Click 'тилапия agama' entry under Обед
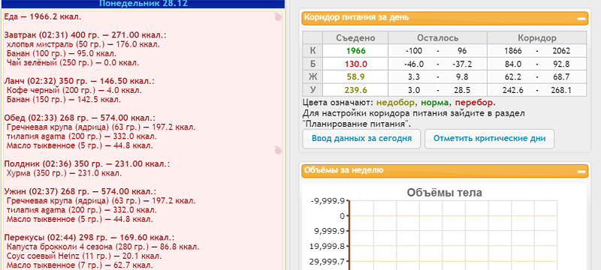 click(82, 136)
